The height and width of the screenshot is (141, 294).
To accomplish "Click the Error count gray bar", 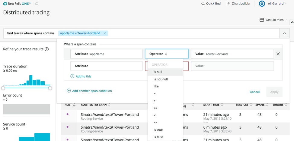I will click(27, 109).
